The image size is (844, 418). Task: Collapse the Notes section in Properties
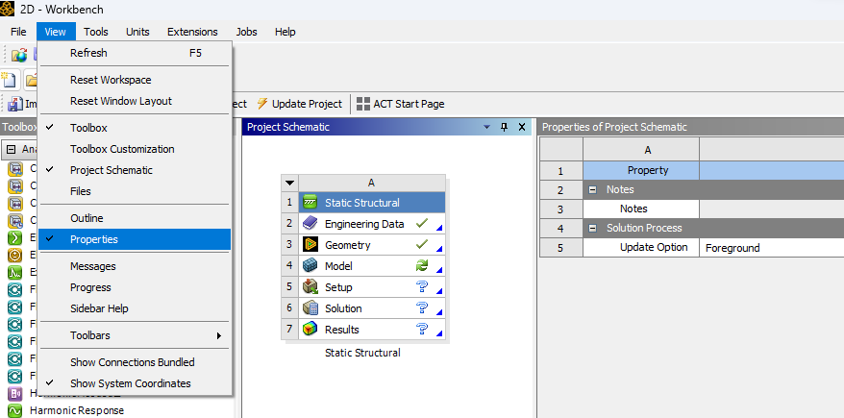(593, 189)
